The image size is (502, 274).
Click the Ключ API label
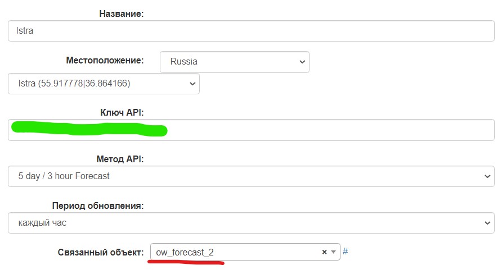point(122,113)
